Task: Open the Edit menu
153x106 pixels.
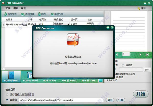Action: click(x=16, y=8)
